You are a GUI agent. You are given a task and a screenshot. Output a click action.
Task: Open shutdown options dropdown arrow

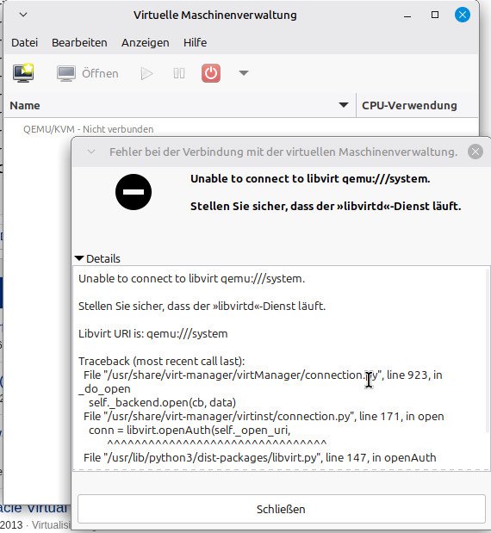(244, 72)
